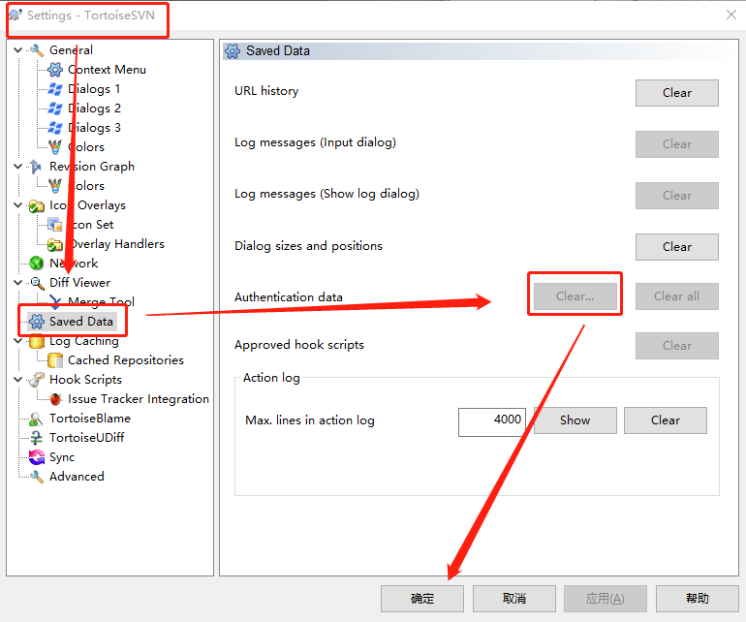Screen dimensions: 746x622
Task: Clear Log messages (Input dialog)
Action: click(676, 144)
